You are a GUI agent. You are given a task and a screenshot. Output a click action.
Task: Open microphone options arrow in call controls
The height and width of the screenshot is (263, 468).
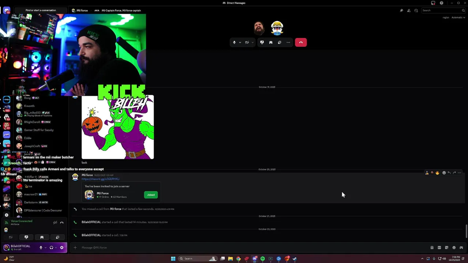point(240,42)
